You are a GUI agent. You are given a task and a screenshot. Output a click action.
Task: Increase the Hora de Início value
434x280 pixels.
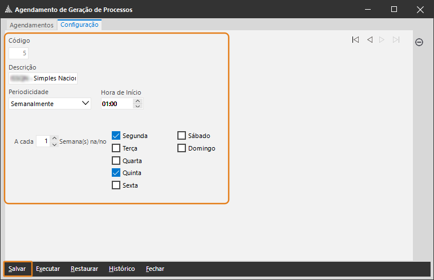coord(137,101)
